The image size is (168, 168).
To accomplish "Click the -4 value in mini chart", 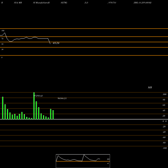I will click(x=108, y=163).
